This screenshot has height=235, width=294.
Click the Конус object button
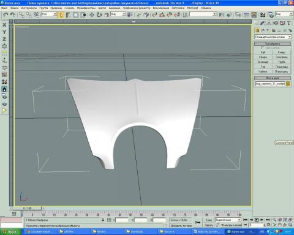point(281,53)
